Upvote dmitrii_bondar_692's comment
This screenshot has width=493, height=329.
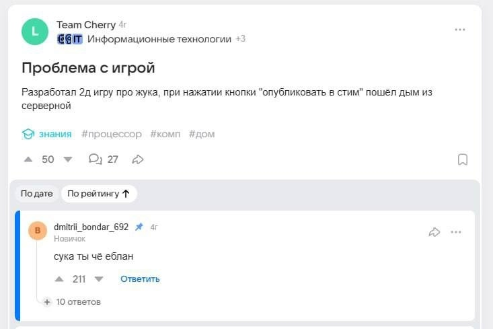(x=59, y=279)
